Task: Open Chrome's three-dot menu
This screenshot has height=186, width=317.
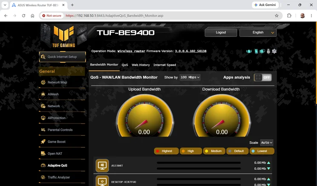Action: (311, 16)
